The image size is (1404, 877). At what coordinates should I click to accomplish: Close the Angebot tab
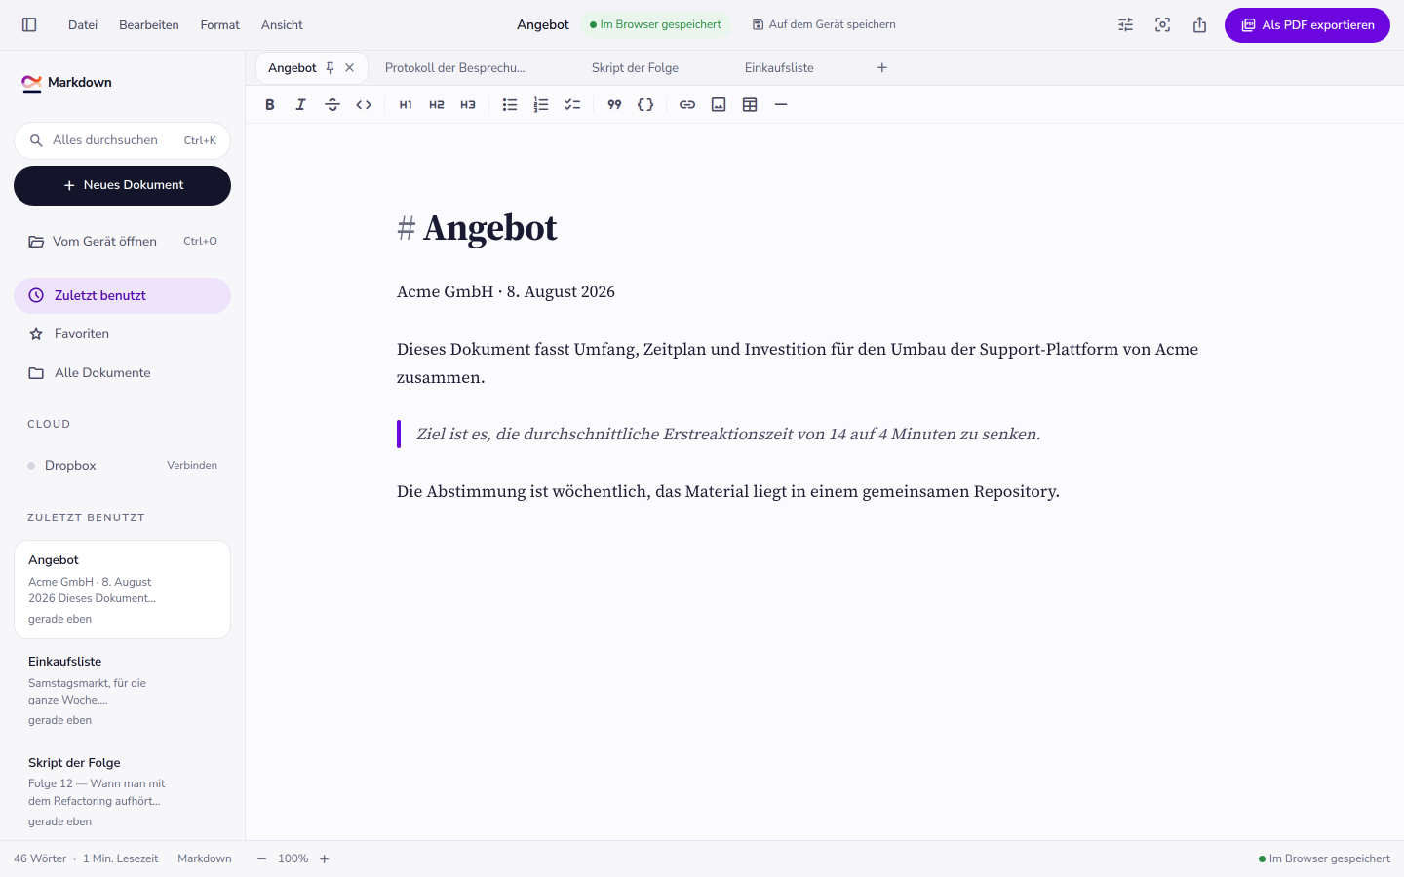350,68
